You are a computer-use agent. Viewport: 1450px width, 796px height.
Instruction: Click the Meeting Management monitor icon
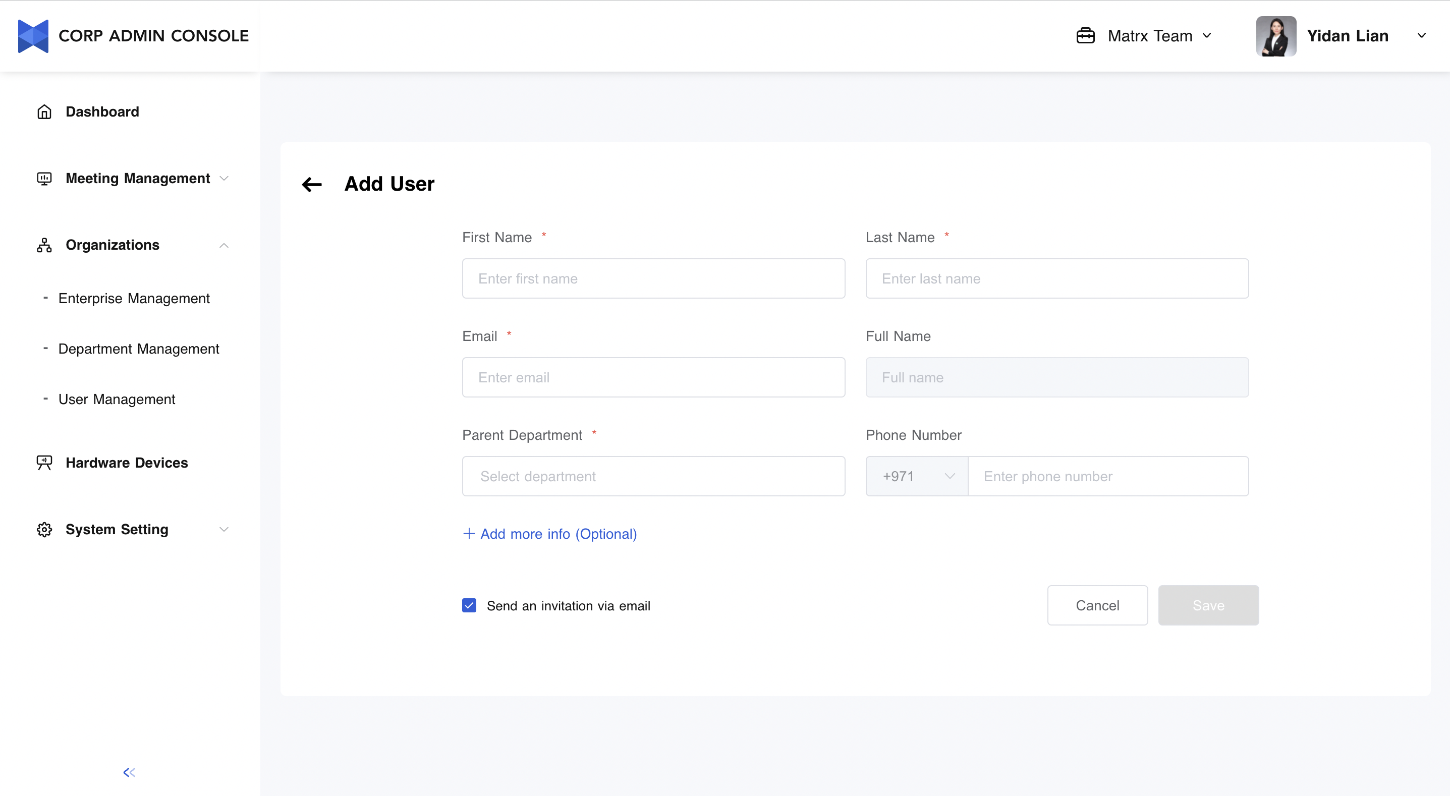tap(44, 179)
